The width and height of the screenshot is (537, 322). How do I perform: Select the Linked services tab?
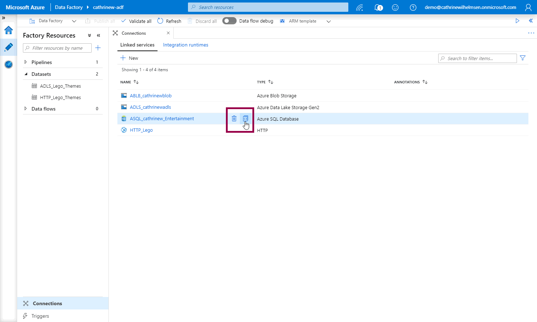tap(137, 45)
